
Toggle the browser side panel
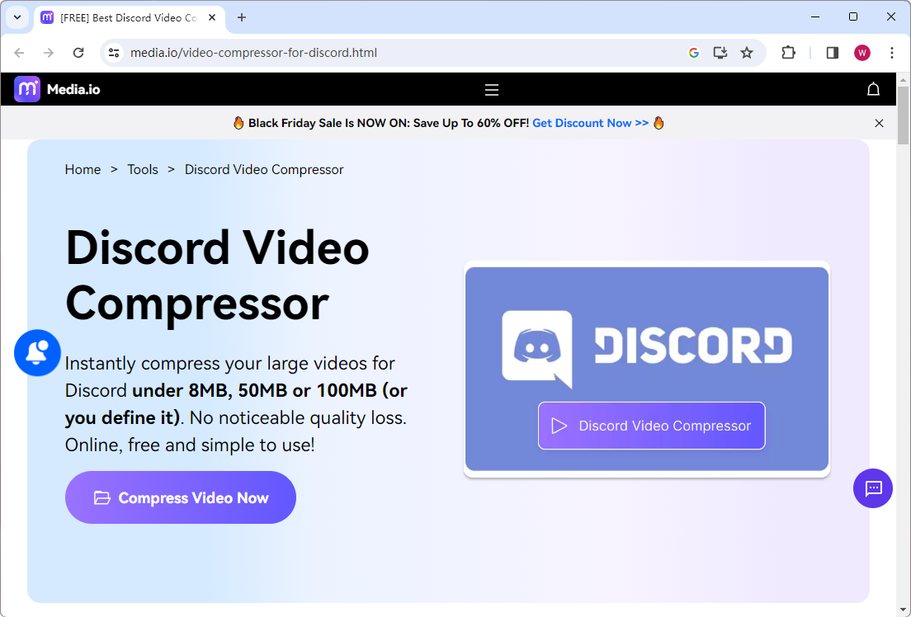coord(832,53)
